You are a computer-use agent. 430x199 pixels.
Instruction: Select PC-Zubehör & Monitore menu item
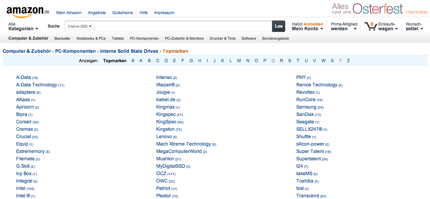point(184,38)
